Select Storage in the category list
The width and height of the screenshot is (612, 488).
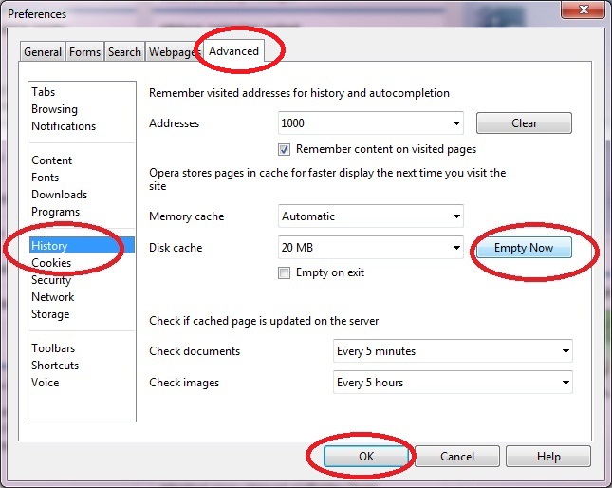click(x=82, y=314)
